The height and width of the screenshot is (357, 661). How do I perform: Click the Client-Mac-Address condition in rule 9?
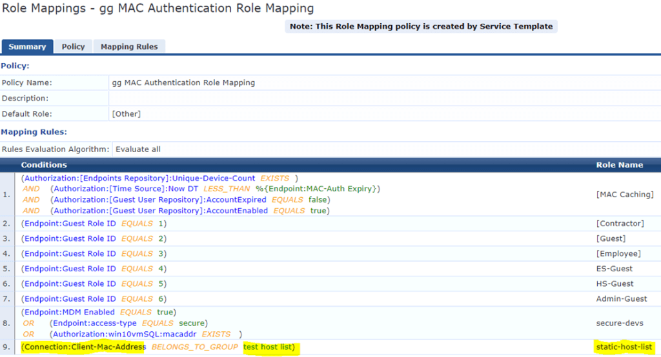(84, 348)
